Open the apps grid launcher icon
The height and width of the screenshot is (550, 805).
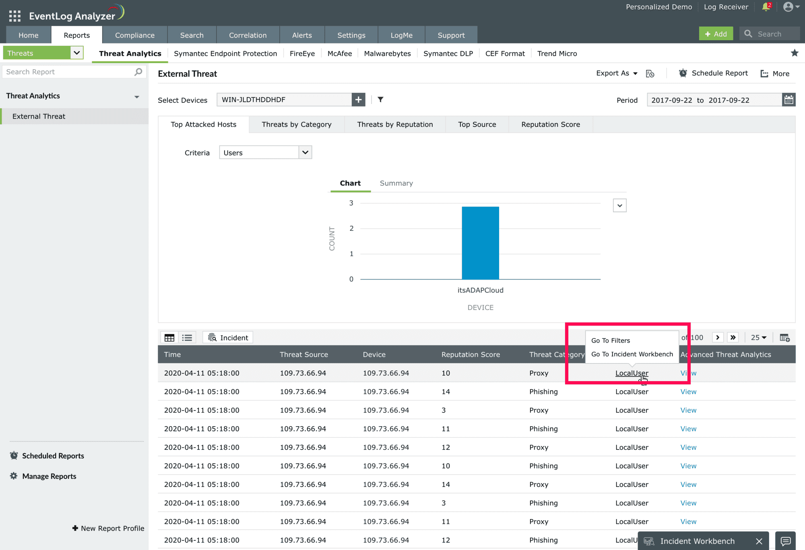coord(15,16)
